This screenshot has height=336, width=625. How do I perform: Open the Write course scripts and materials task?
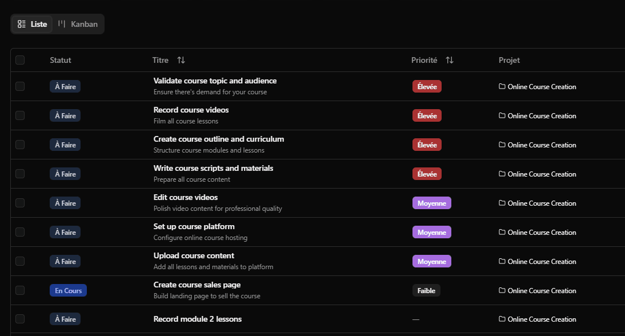[x=213, y=169]
